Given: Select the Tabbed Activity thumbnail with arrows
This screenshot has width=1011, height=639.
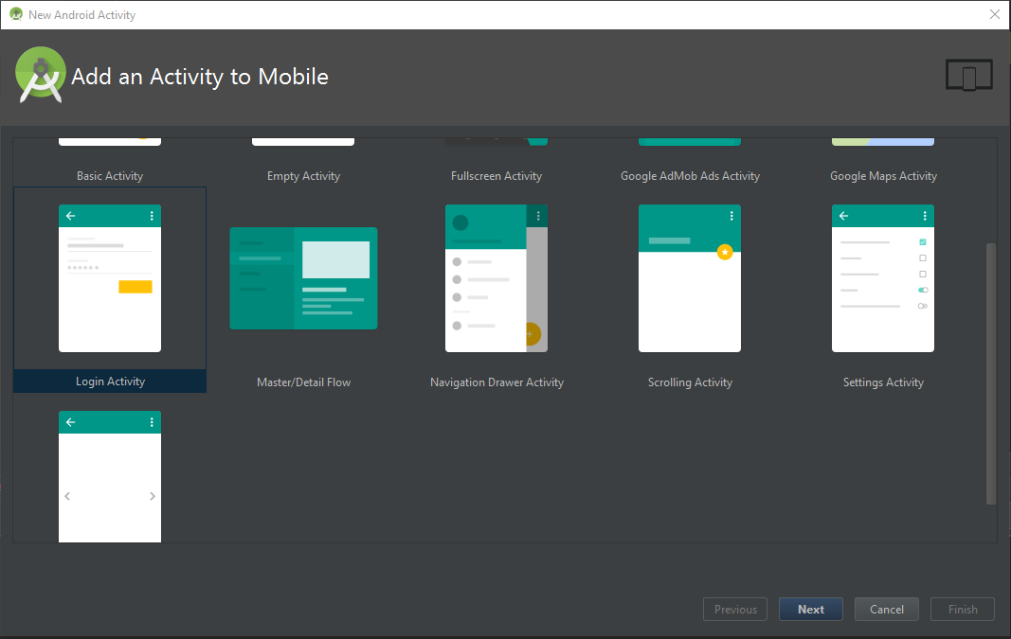Looking at the screenshot, I should click(110, 477).
